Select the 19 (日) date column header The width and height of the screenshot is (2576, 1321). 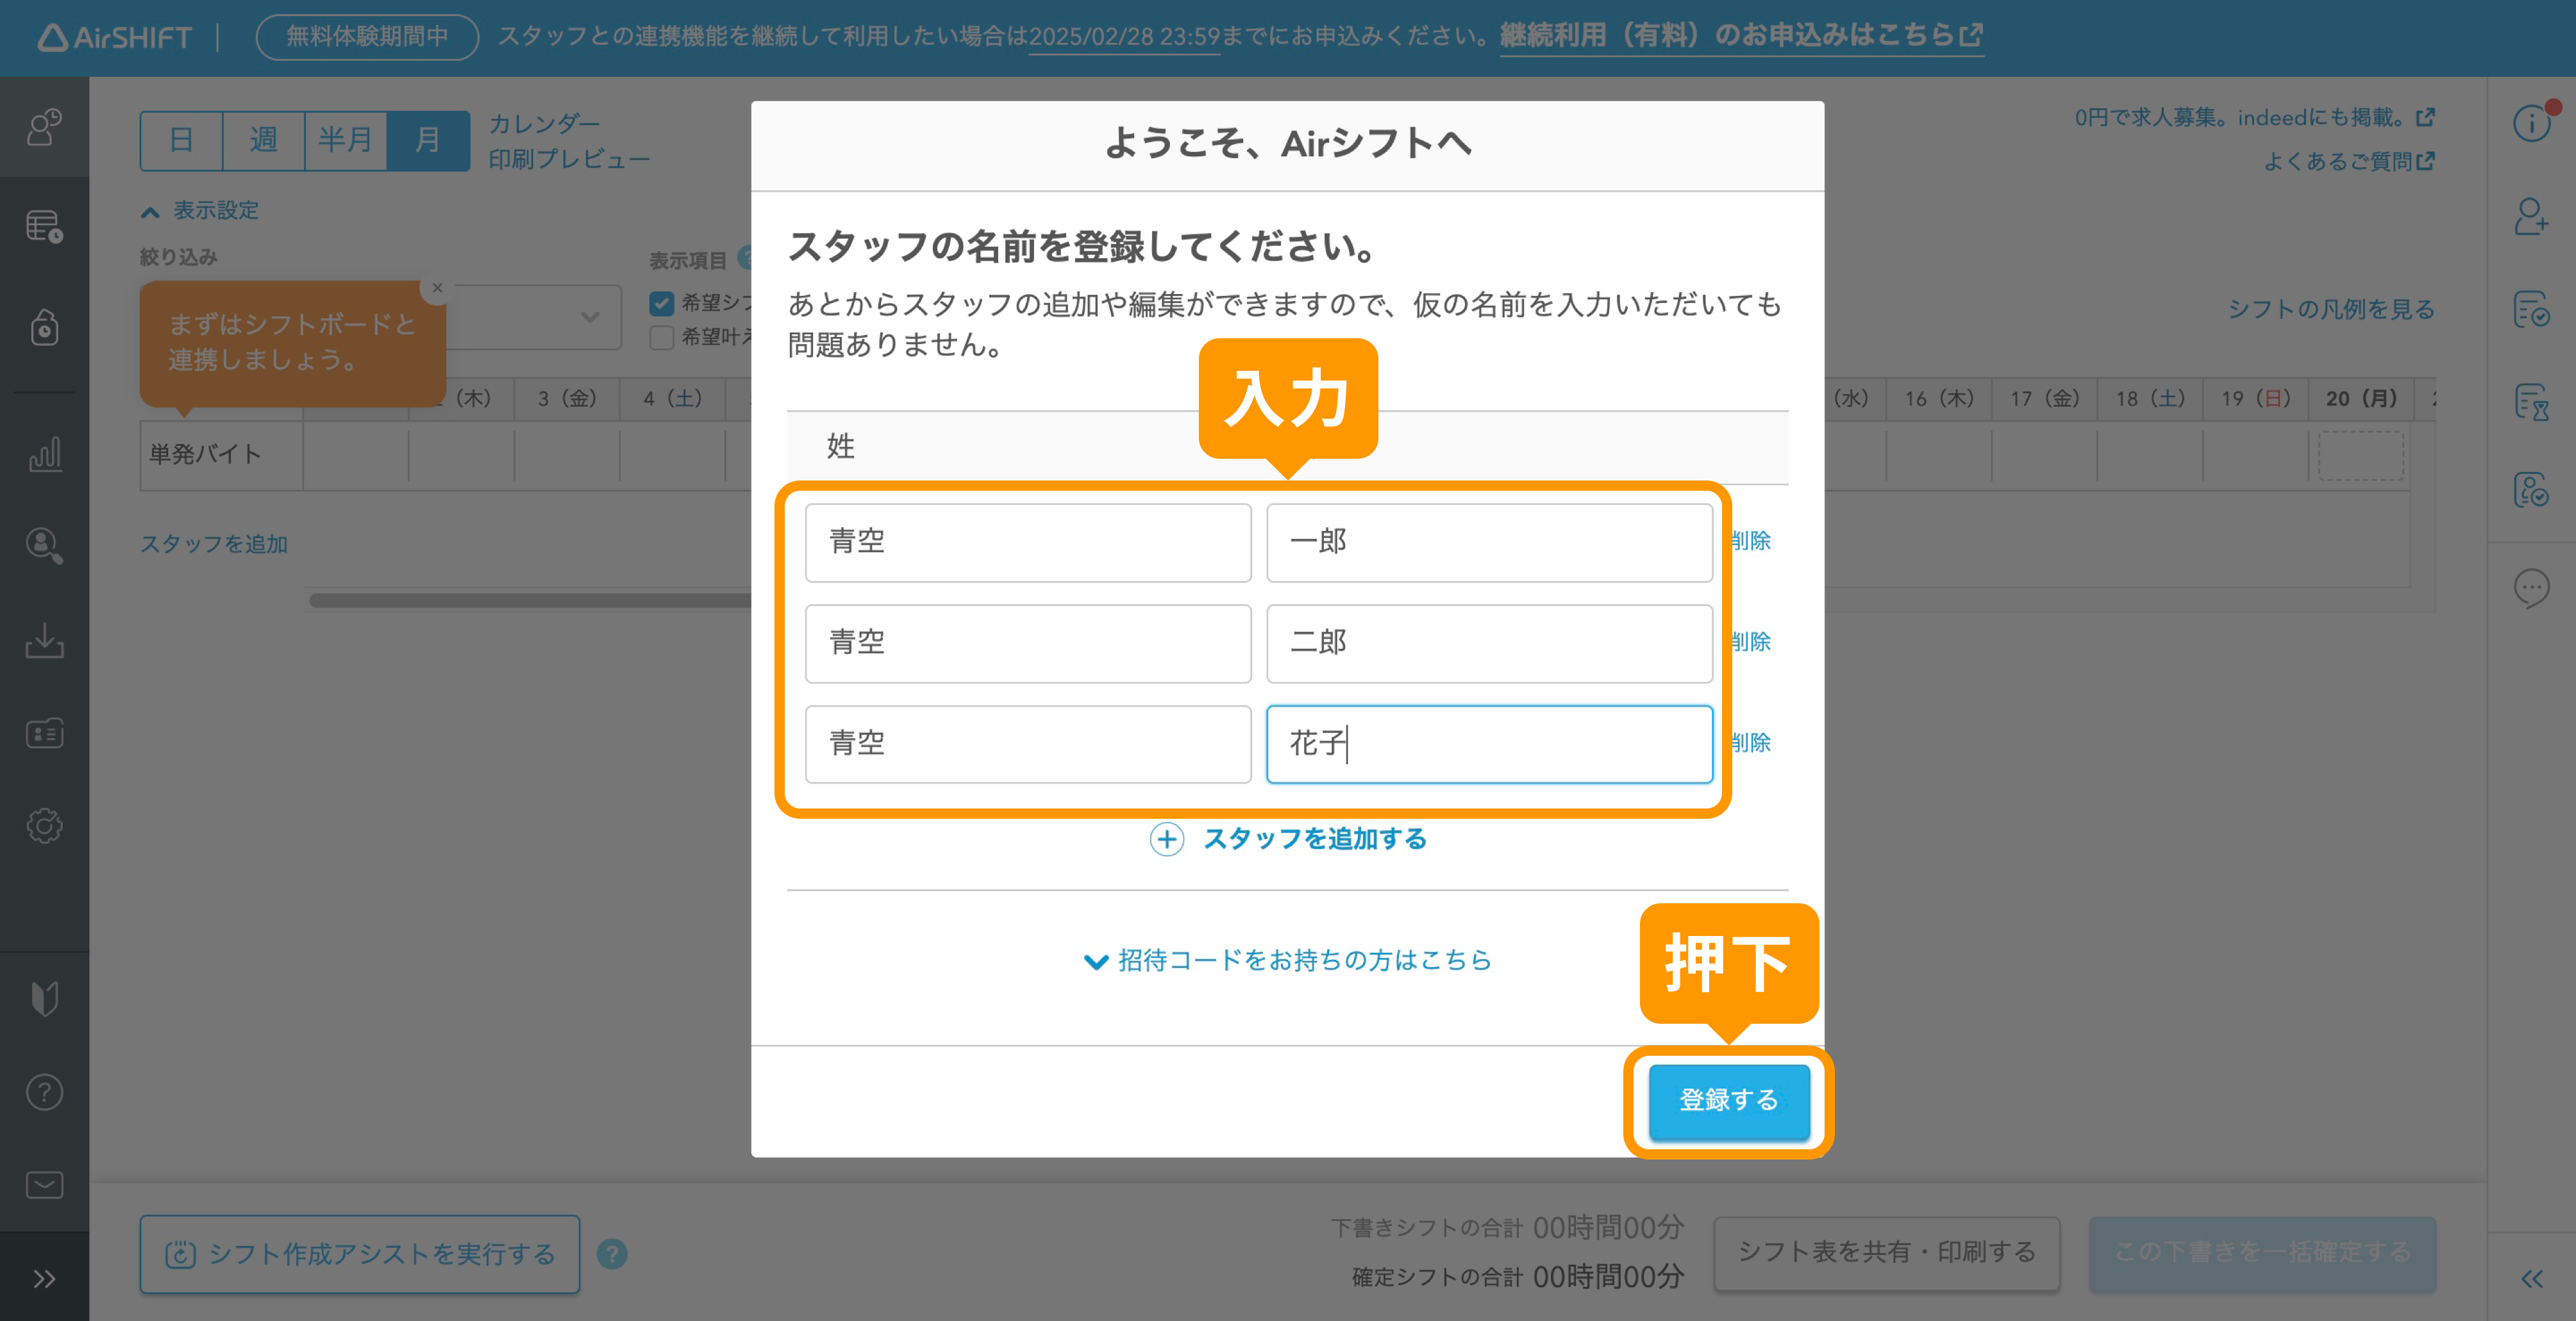coord(2256,398)
